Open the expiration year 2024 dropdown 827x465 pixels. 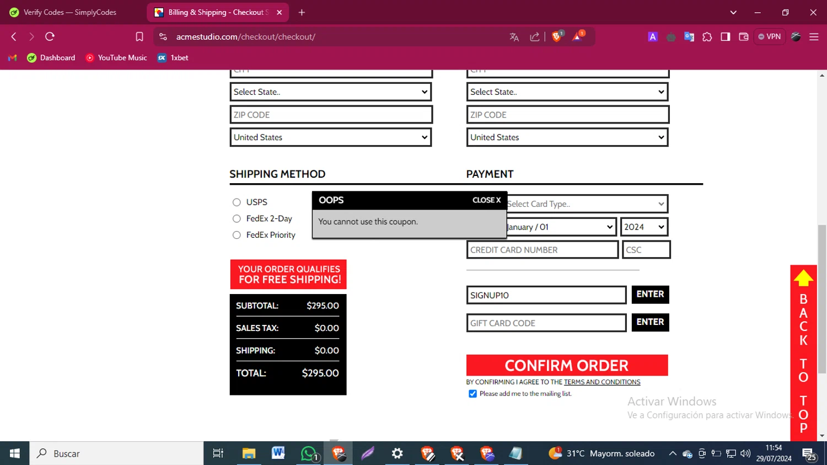click(x=645, y=227)
